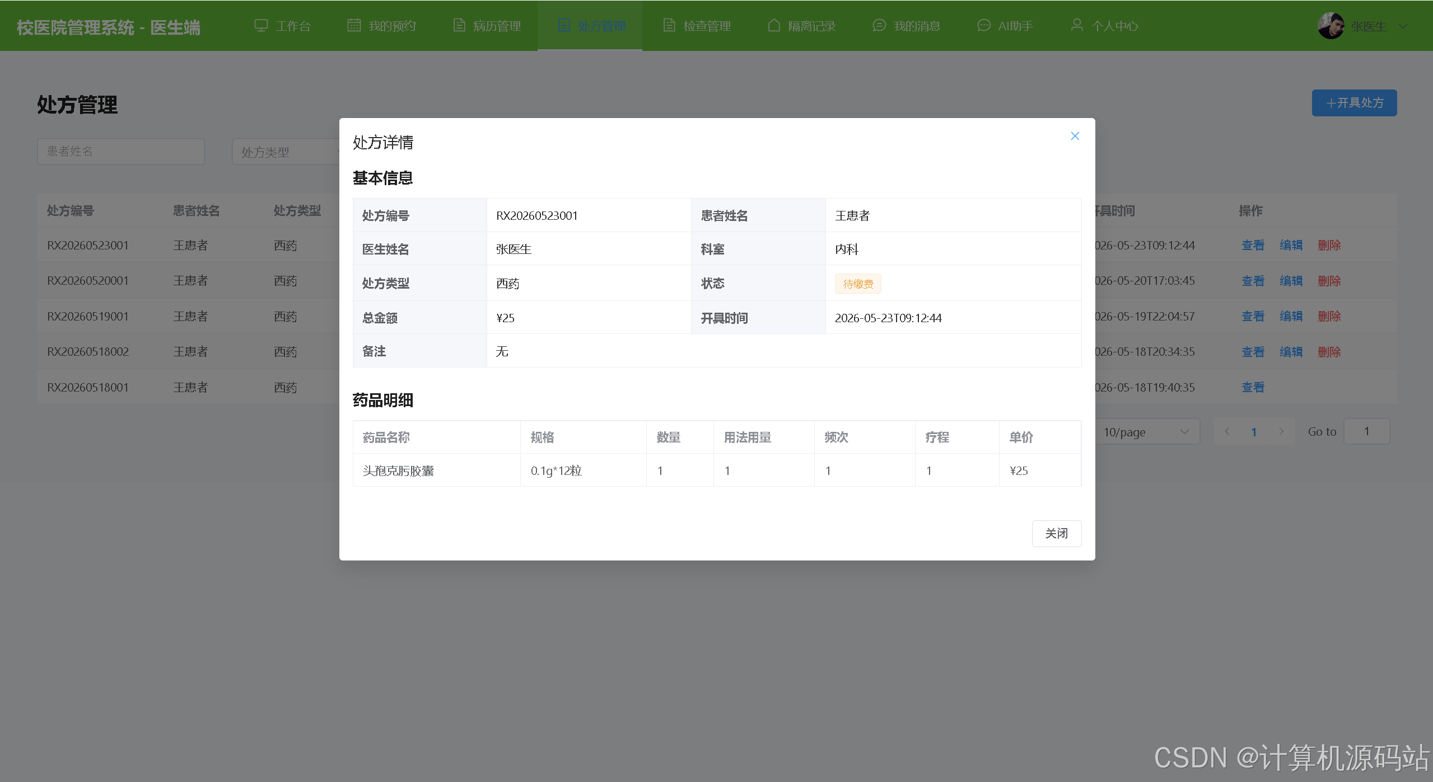Click 查看 for the 2026-05-20T17:03:45 row

click(1253, 281)
